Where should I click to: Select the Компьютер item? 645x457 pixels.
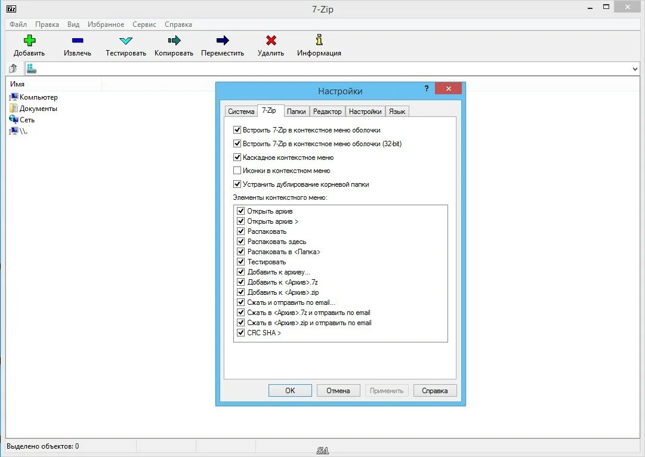[x=34, y=97]
